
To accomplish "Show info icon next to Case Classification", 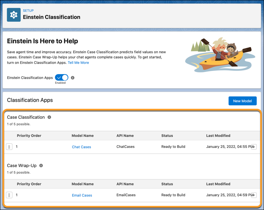I will click(x=49, y=117).
